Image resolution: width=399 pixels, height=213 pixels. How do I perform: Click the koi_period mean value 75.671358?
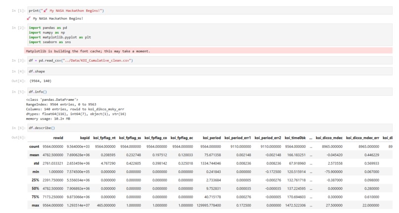(212, 155)
